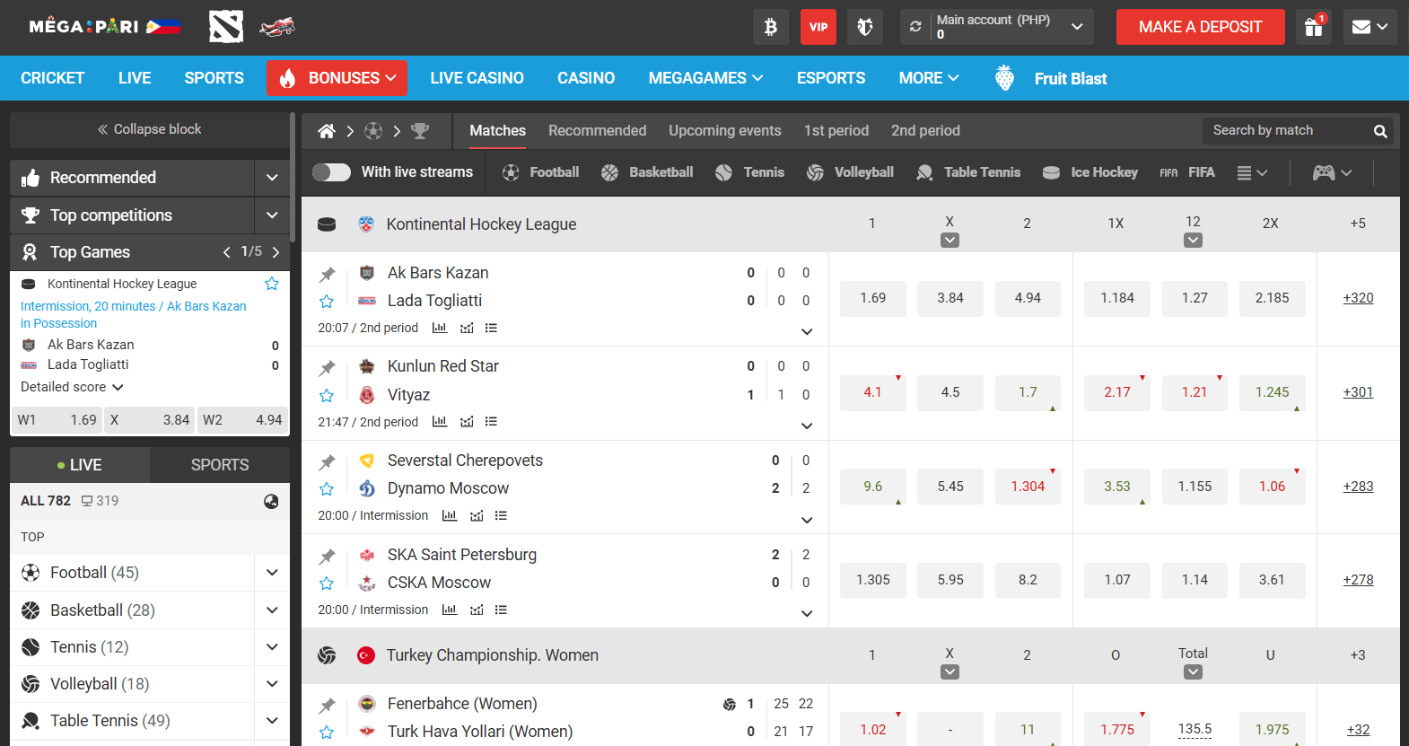Viewport: 1409px width, 746px height.
Task: Refresh the main account balance
Action: [915, 27]
